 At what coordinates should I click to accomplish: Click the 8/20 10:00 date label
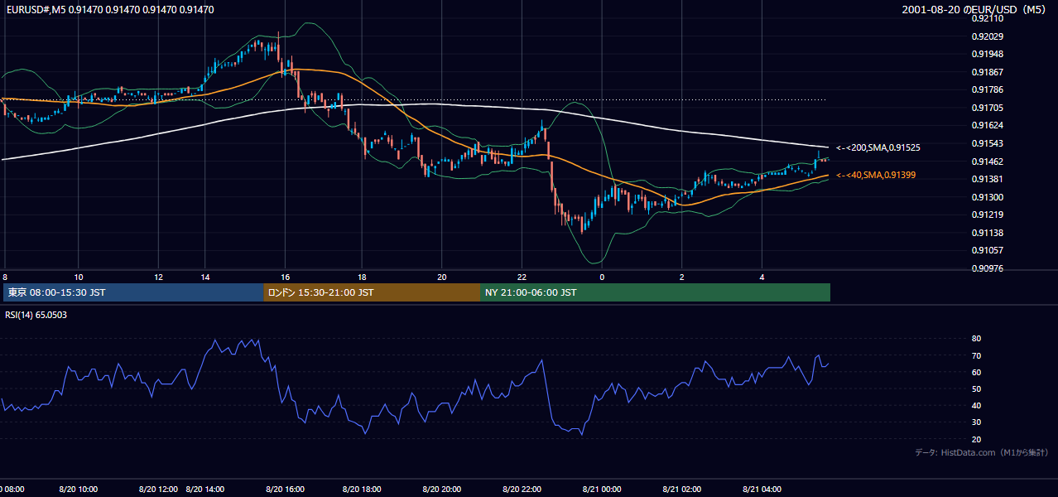(x=79, y=489)
